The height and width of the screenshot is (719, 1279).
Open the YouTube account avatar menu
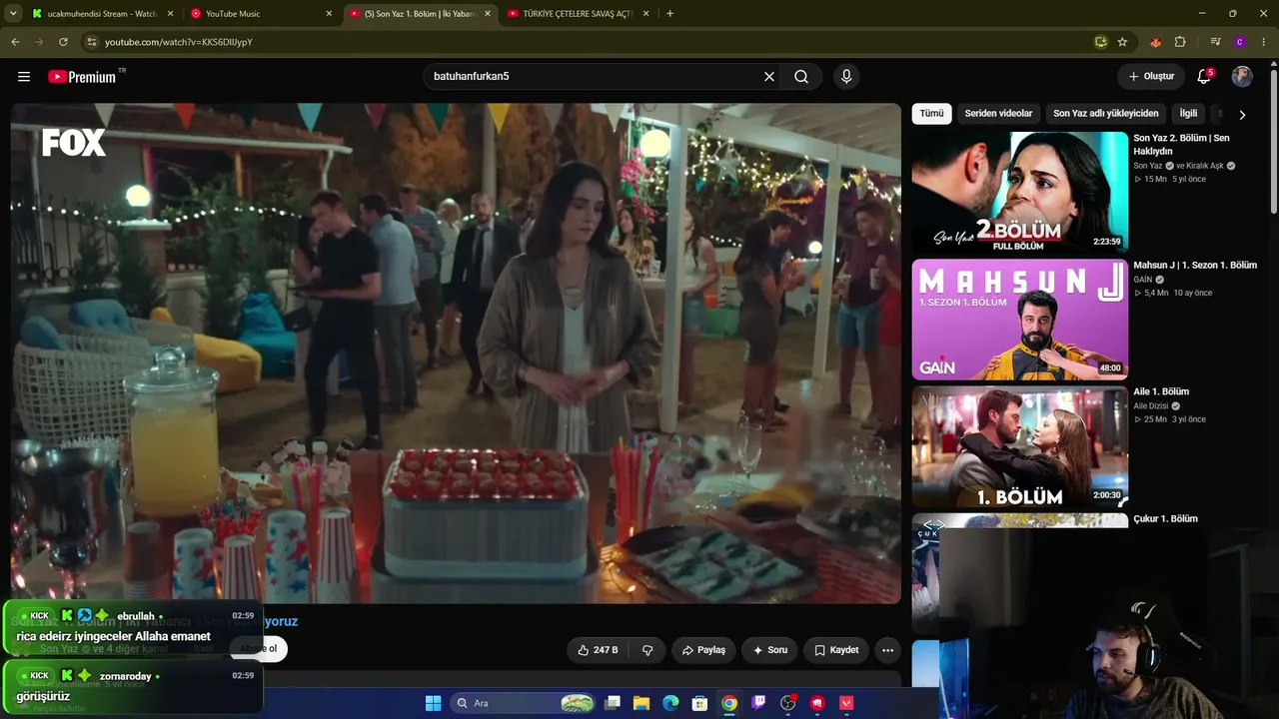(1242, 77)
